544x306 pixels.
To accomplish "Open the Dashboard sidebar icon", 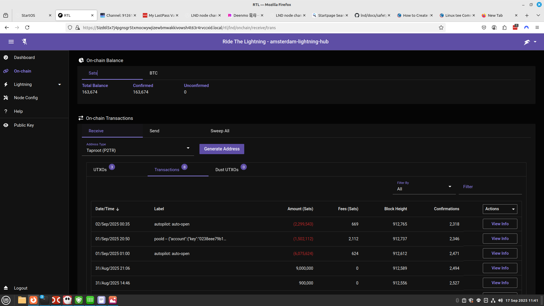I will tap(6, 58).
